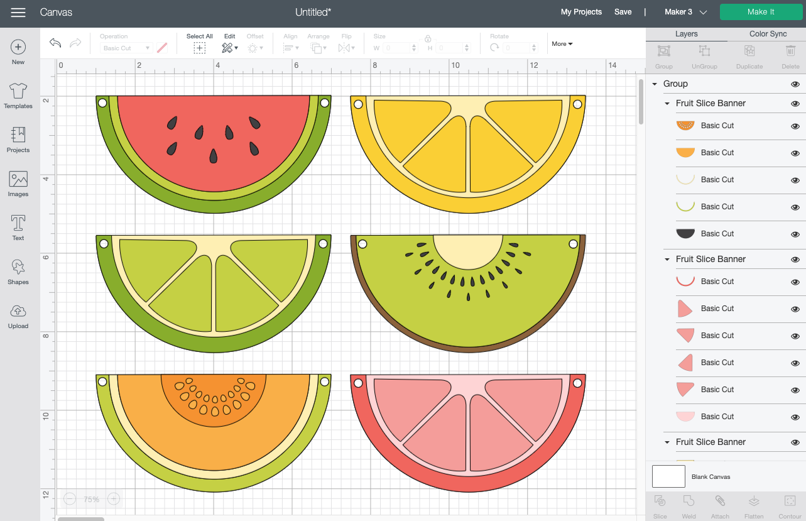The image size is (806, 521).
Task: Open the Upload panel
Action: [x=18, y=316]
